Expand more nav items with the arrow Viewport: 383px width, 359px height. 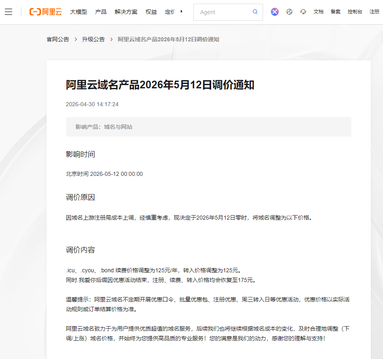coord(182,11)
